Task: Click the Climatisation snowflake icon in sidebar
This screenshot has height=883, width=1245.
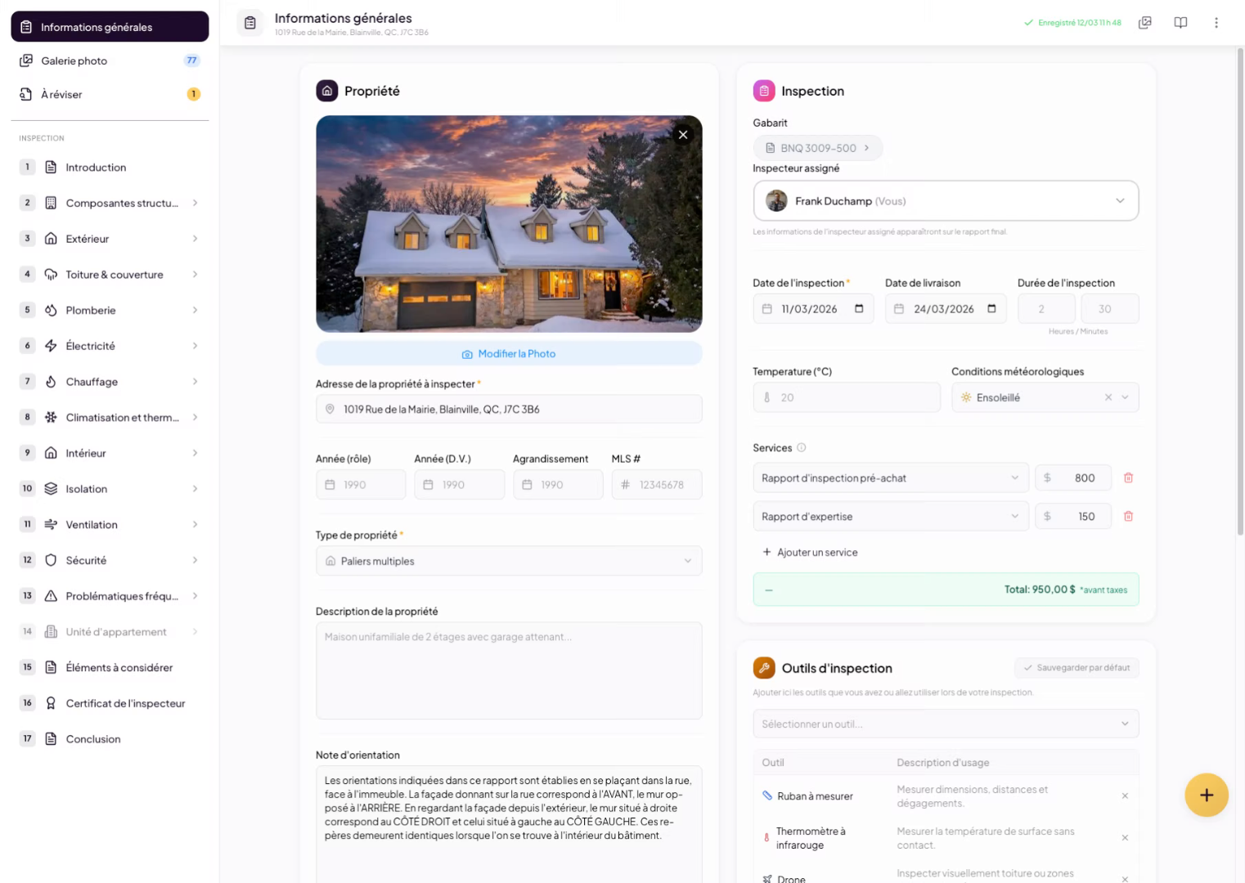Action: click(51, 418)
